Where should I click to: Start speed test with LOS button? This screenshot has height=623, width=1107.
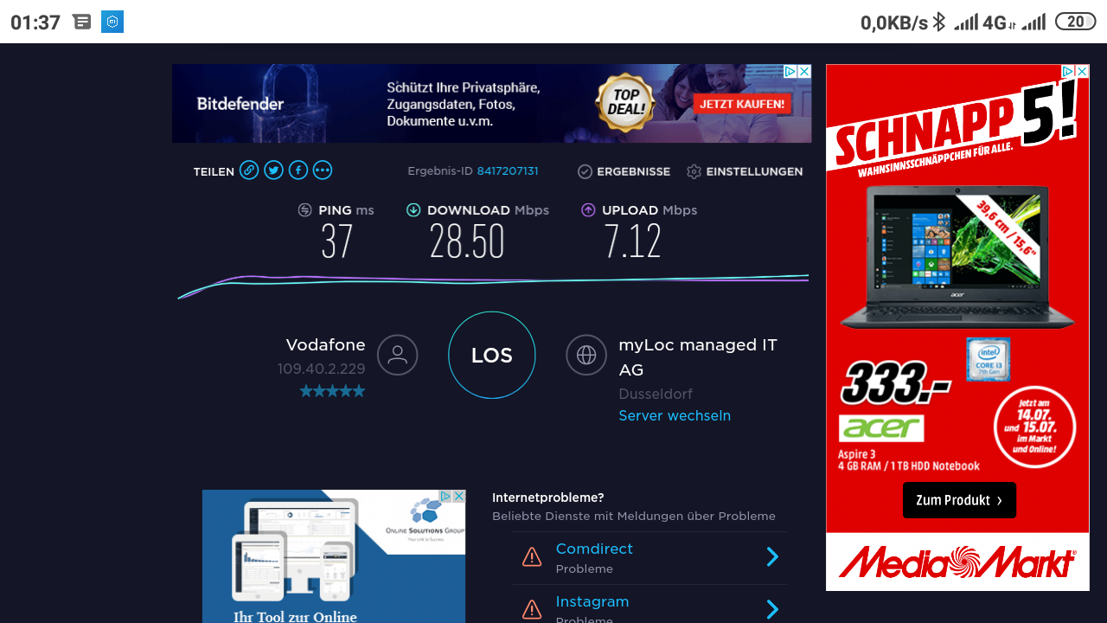[492, 355]
